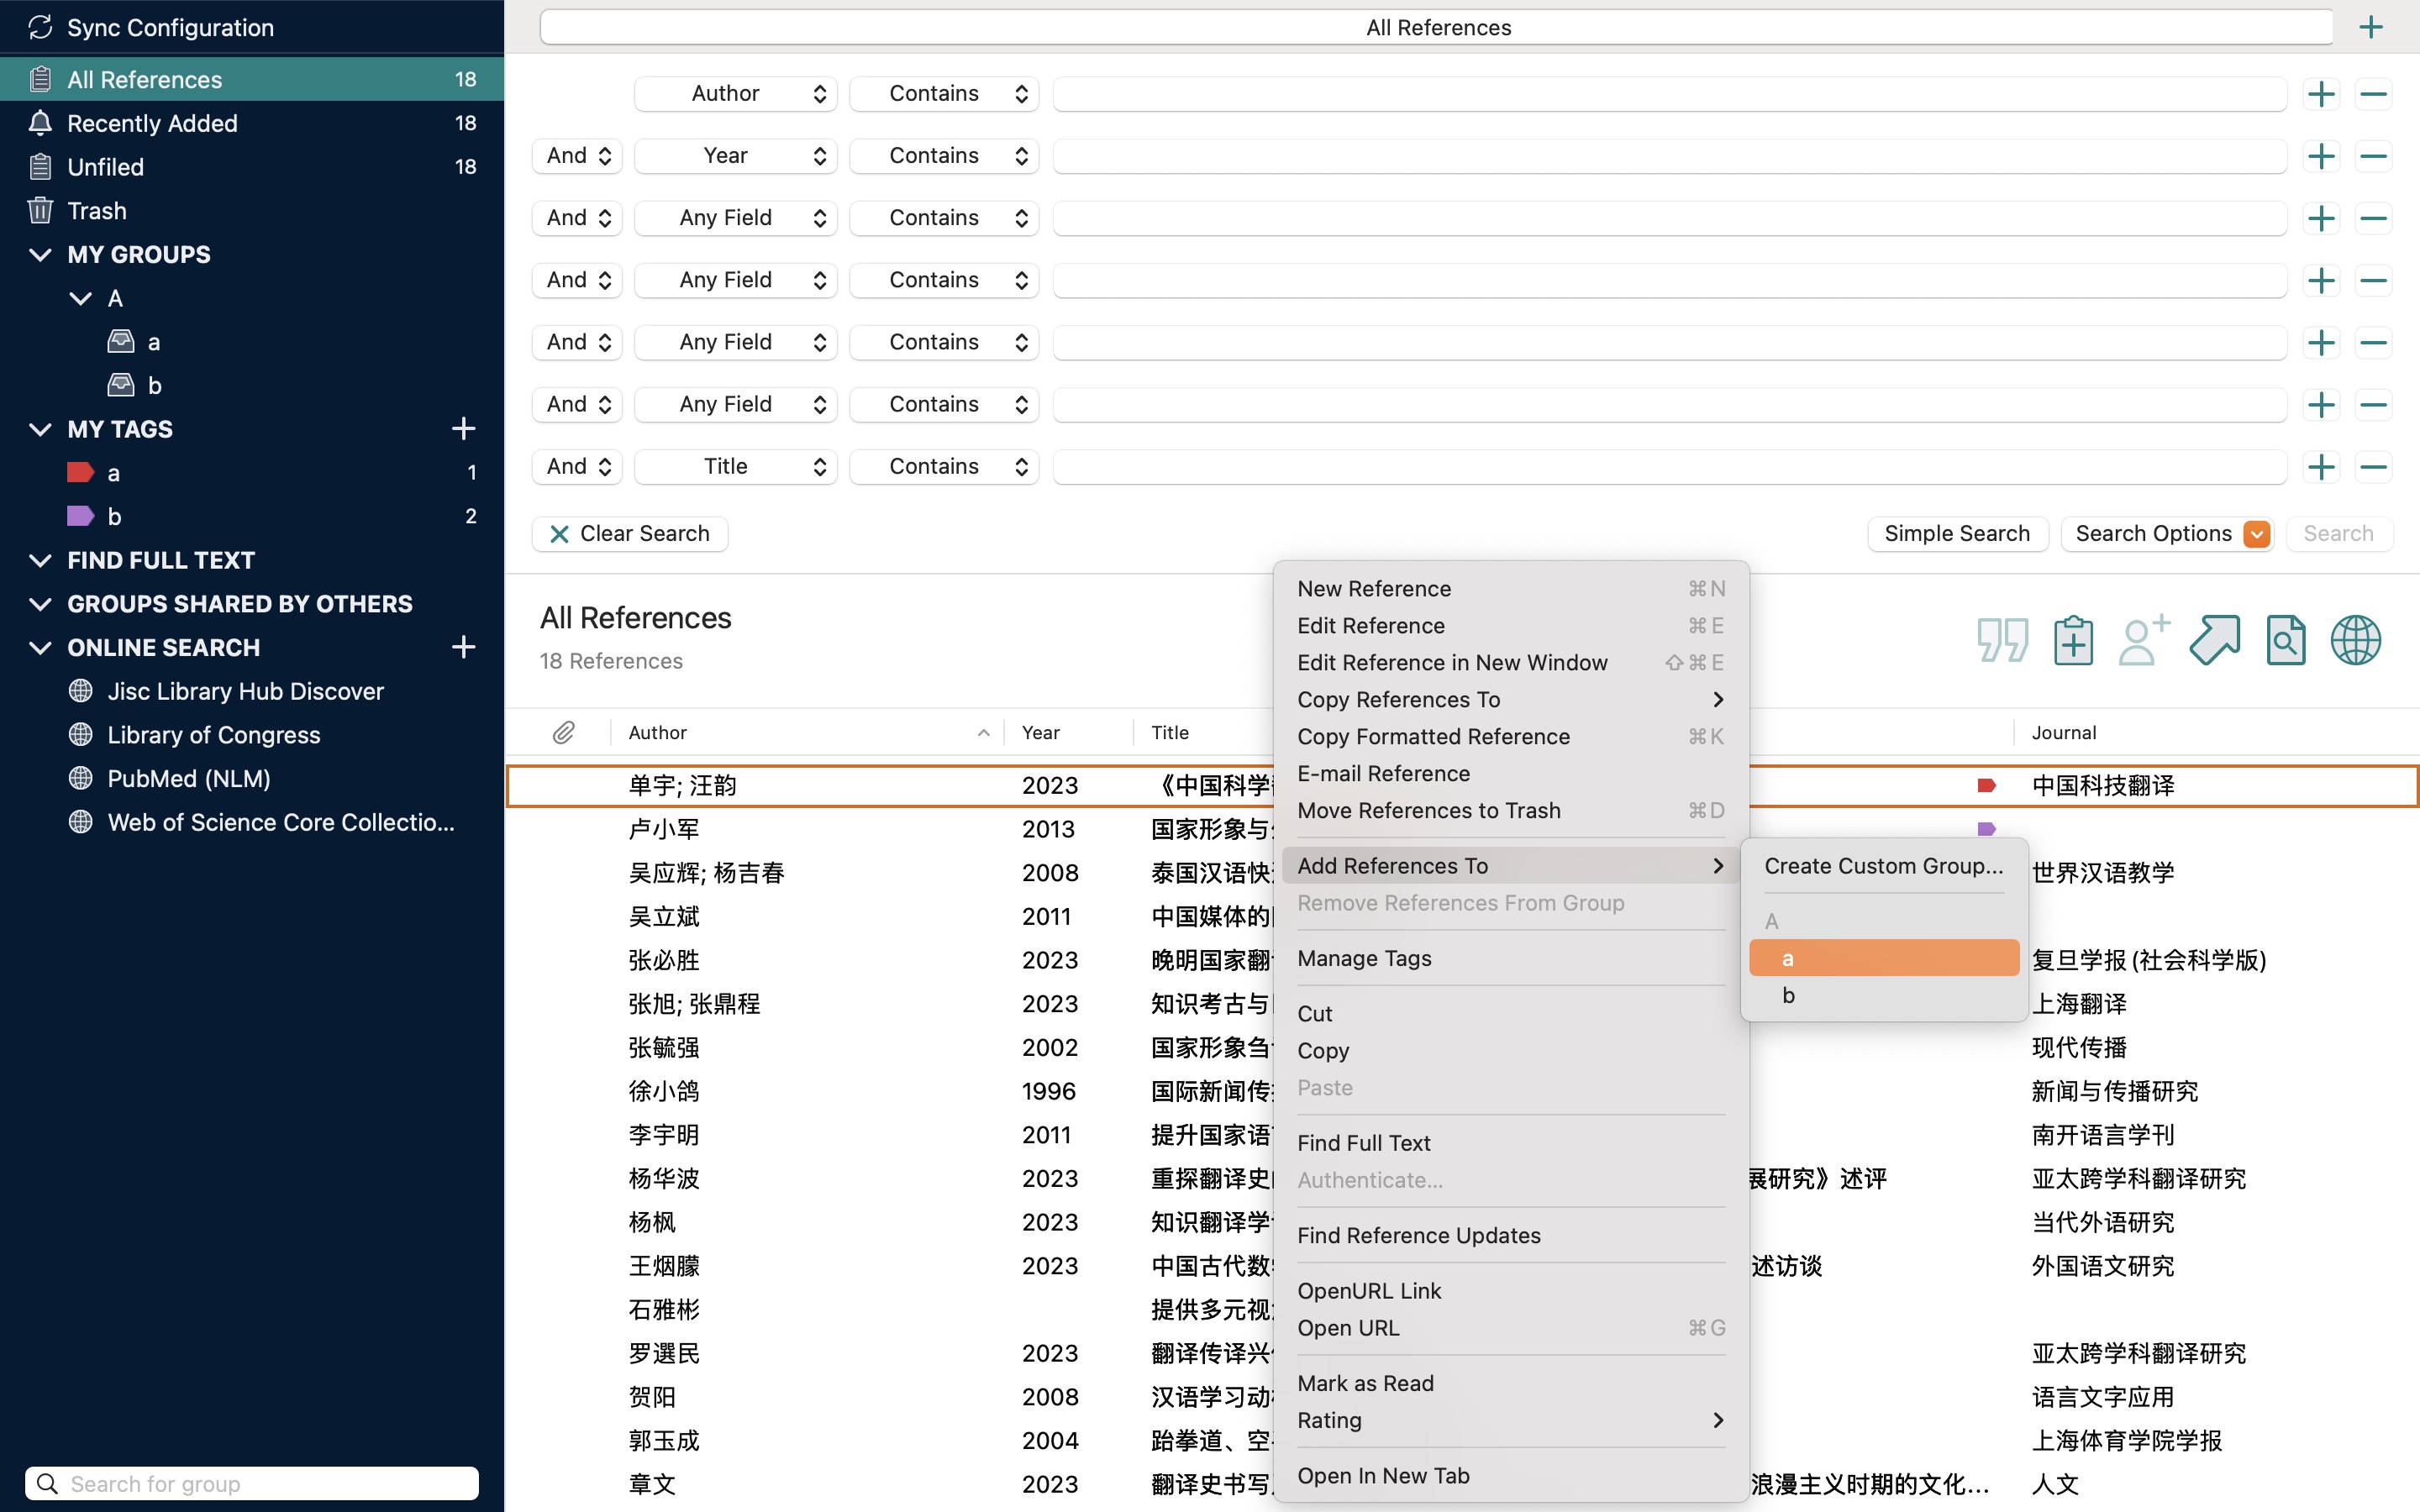The height and width of the screenshot is (1512, 2420).
Task: Collapse the MY GROUPS section
Action: [40, 255]
